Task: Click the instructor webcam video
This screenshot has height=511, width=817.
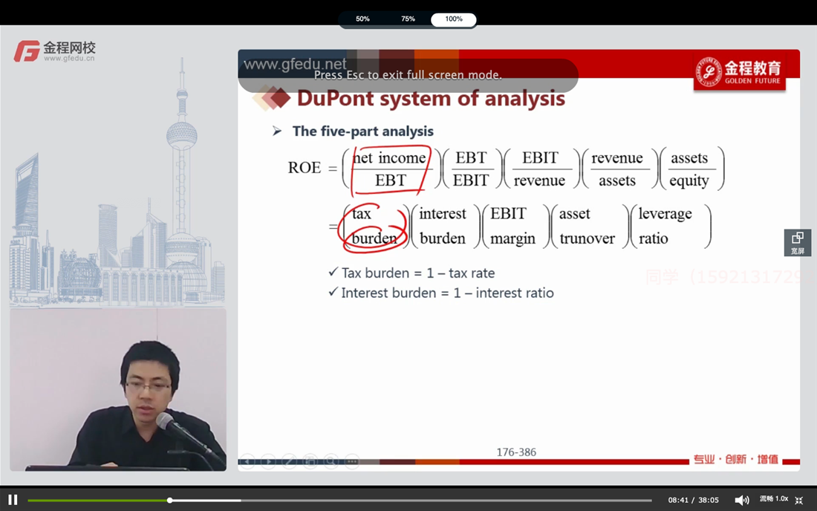Action: pos(118,390)
